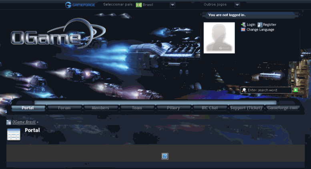Click the Brazil flag icon
The image size is (311, 169).
point(138,5)
